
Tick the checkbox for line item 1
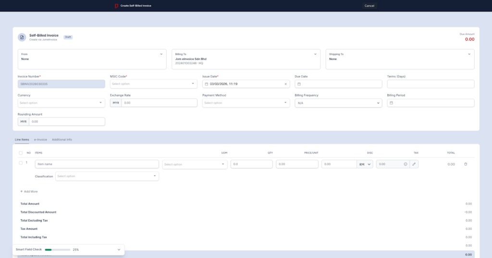click(x=21, y=163)
